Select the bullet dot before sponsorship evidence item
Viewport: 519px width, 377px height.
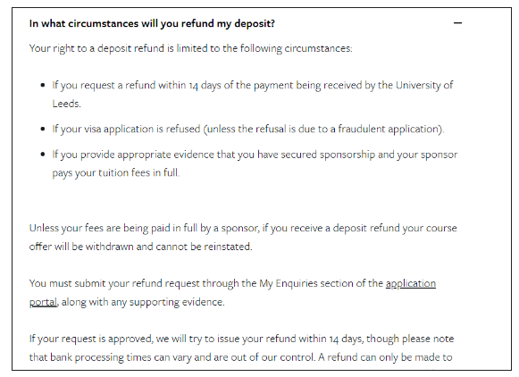(x=43, y=155)
